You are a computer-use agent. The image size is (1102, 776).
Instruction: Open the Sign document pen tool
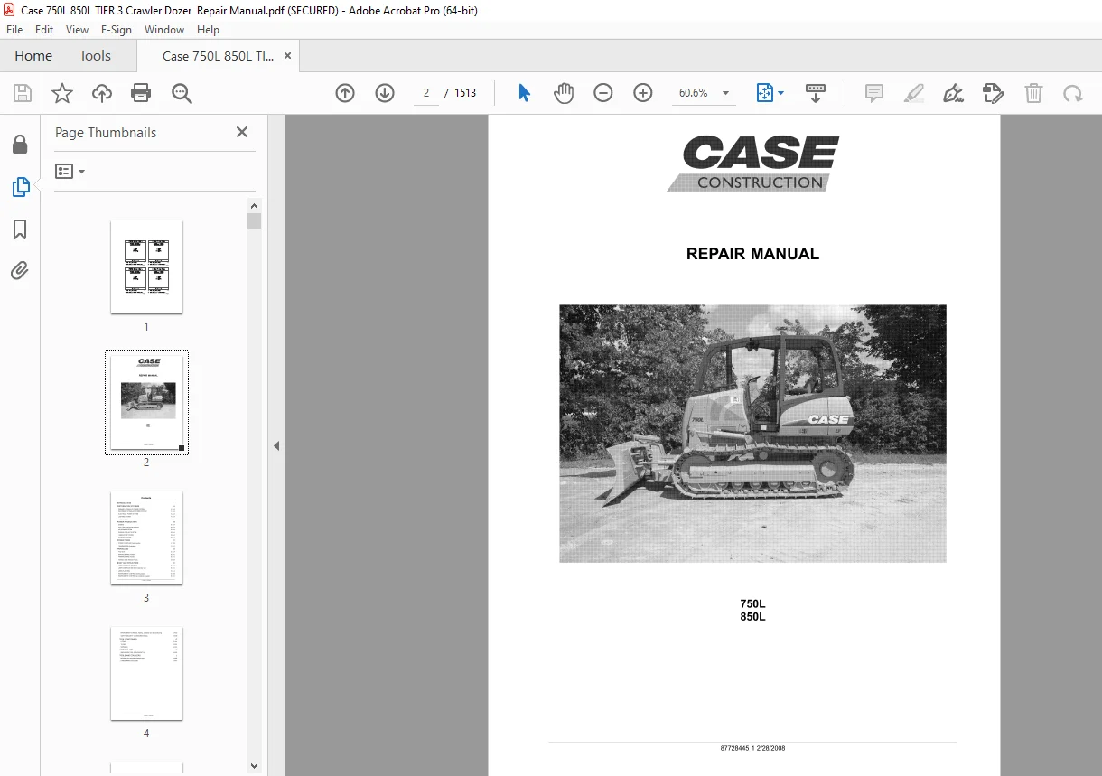click(953, 93)
